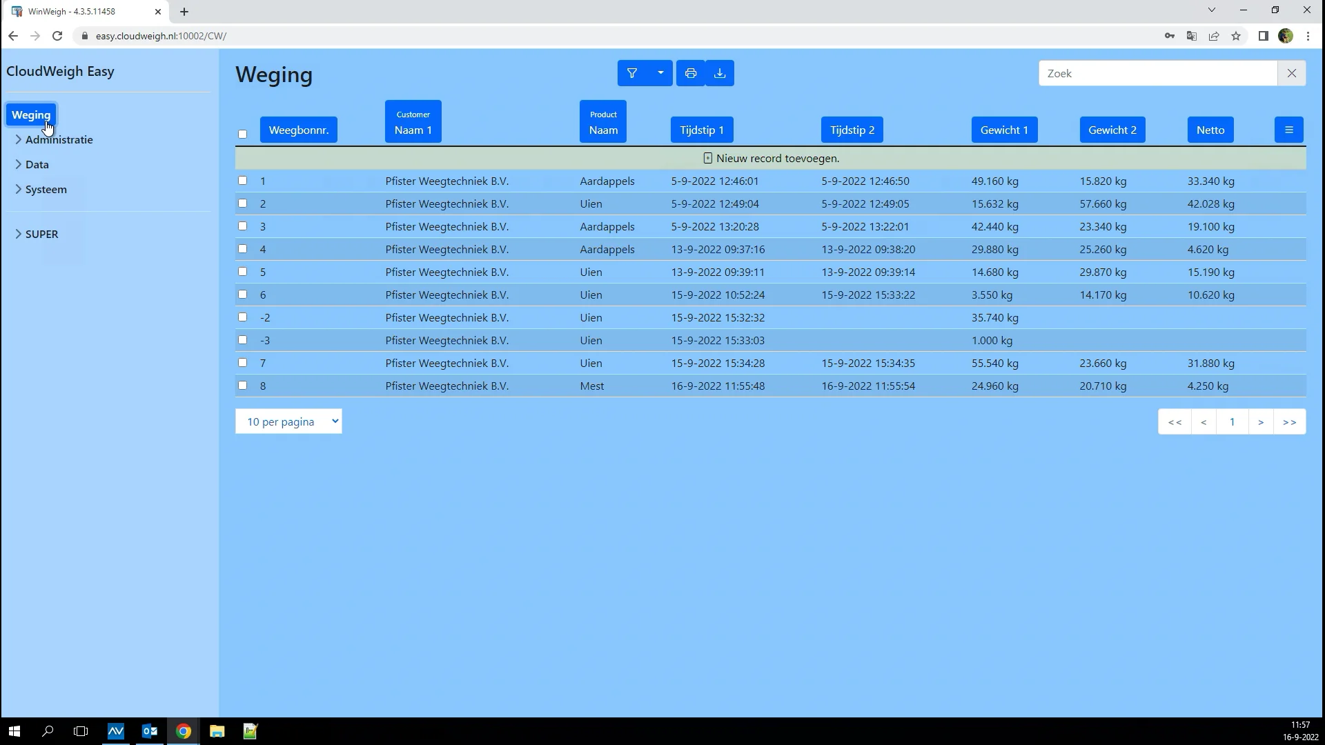The height and width of the screenshot is (745, 1325).
Task: Open the 10 per pagina dropdown
Action: [288, 421]
